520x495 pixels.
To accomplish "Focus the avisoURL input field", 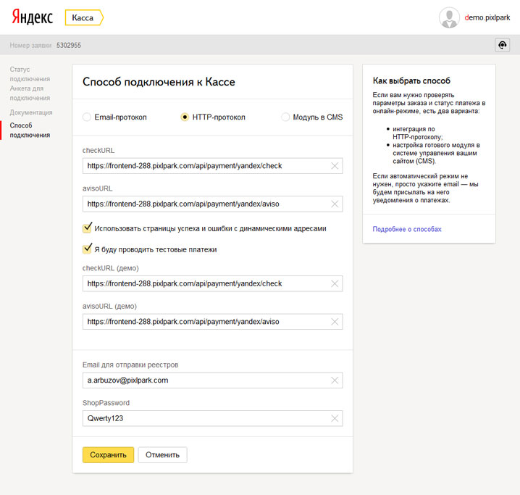I will 213,204.
